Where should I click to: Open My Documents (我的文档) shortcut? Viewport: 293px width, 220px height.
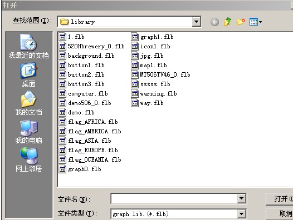click(x=28, y=103)
